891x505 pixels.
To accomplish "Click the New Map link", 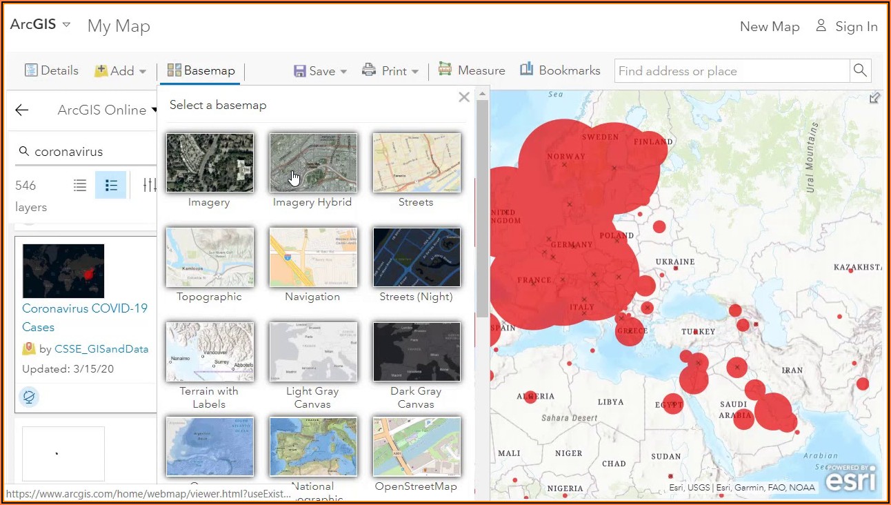I will pyautogui.click(x=769, y=27).
